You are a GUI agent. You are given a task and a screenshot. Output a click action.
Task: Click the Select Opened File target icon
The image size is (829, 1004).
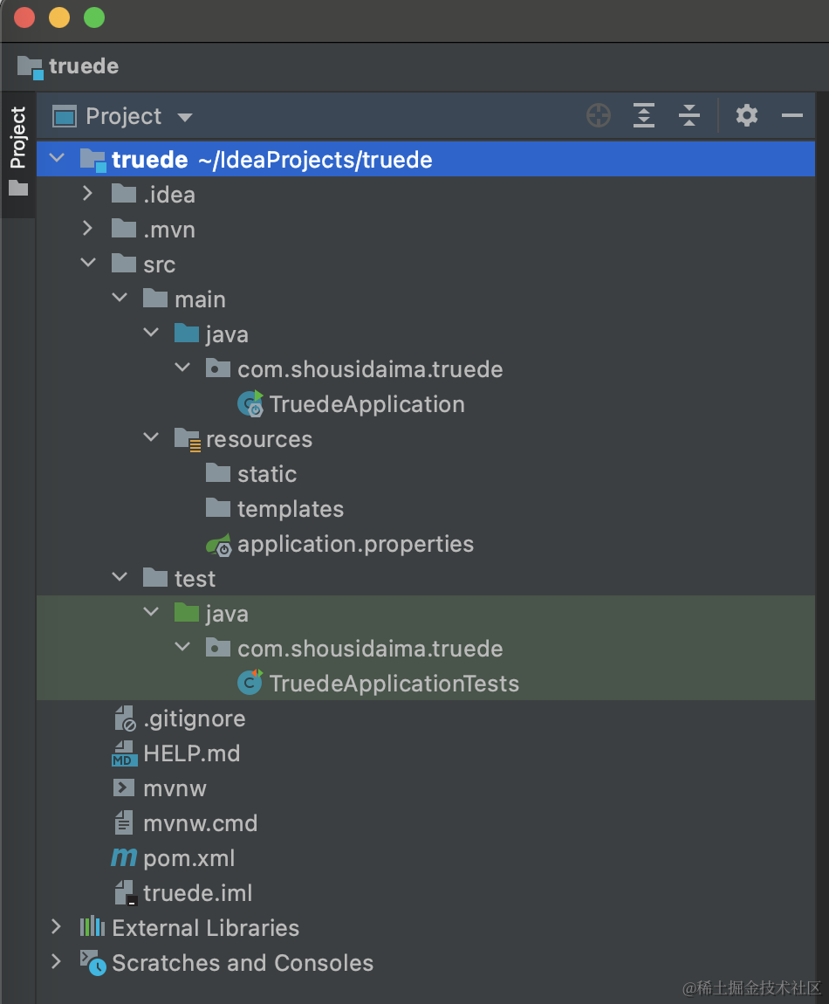(599, 116)
